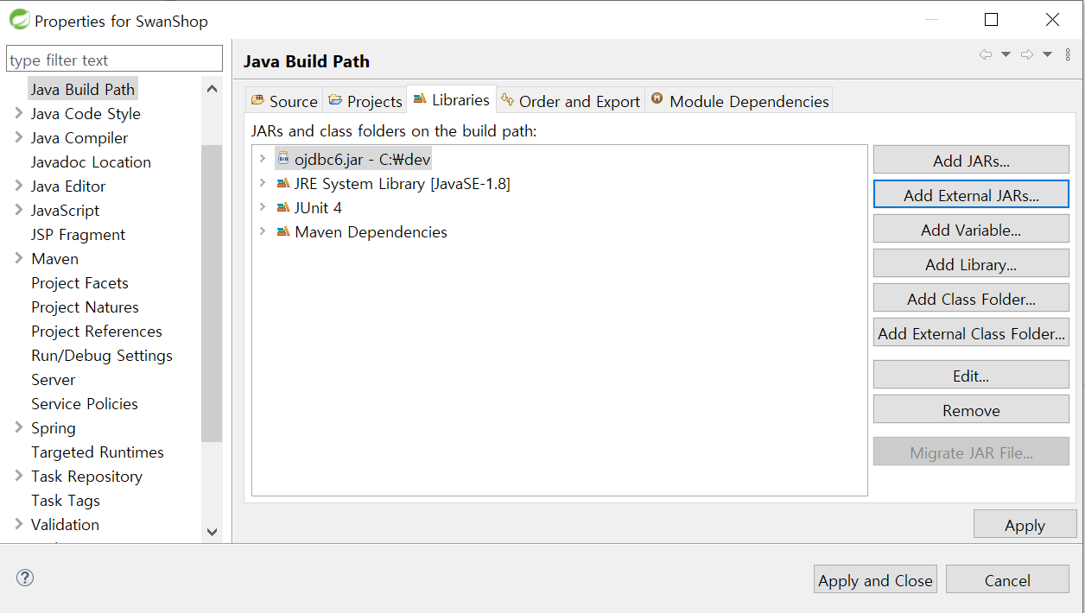Screen dimensions: 1085x613
Task: Expand JRE System Library node
Action: pos(263,184)
